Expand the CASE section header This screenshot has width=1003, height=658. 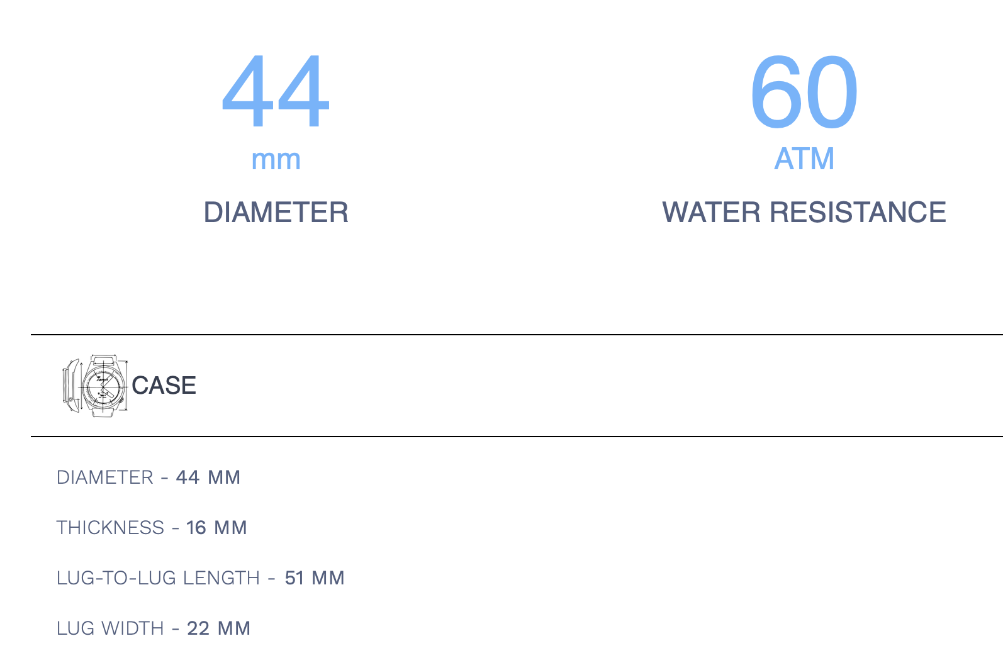point(517,386)
